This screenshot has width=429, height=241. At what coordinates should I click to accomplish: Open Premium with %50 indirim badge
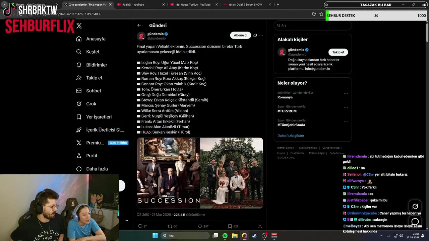click(102, 143)
